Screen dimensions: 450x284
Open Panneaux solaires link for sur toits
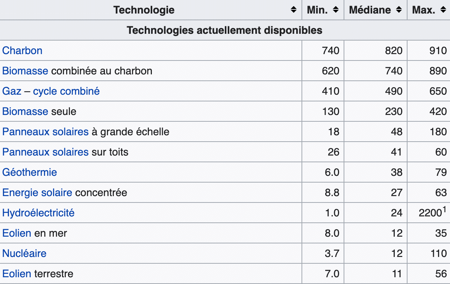point(45,152)
